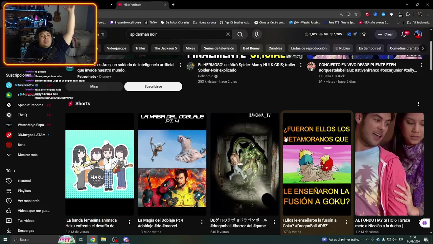
Task: Select En tiempo real chip
Action: (x=370, y=48)
